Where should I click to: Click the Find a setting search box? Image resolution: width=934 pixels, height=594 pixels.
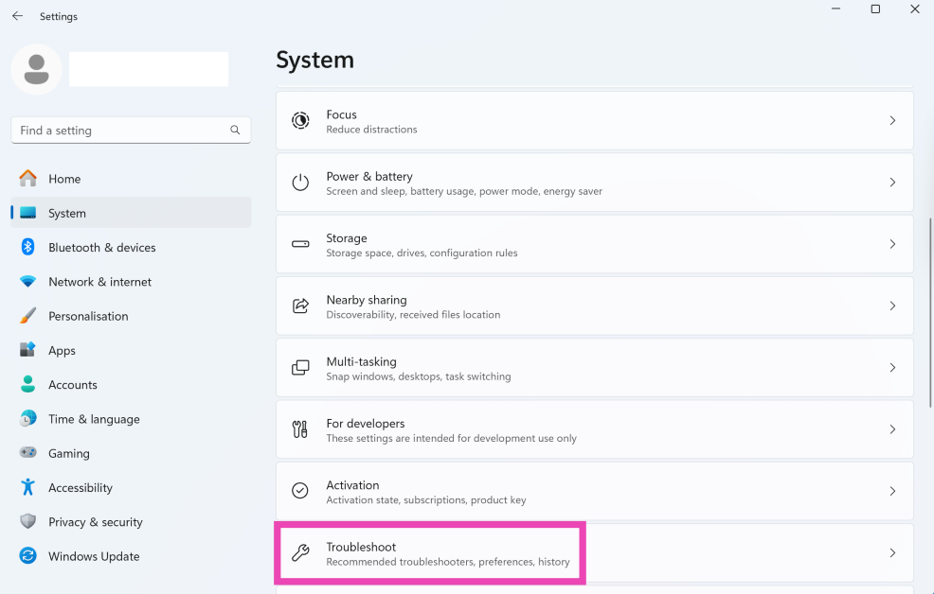click(121, 131)
